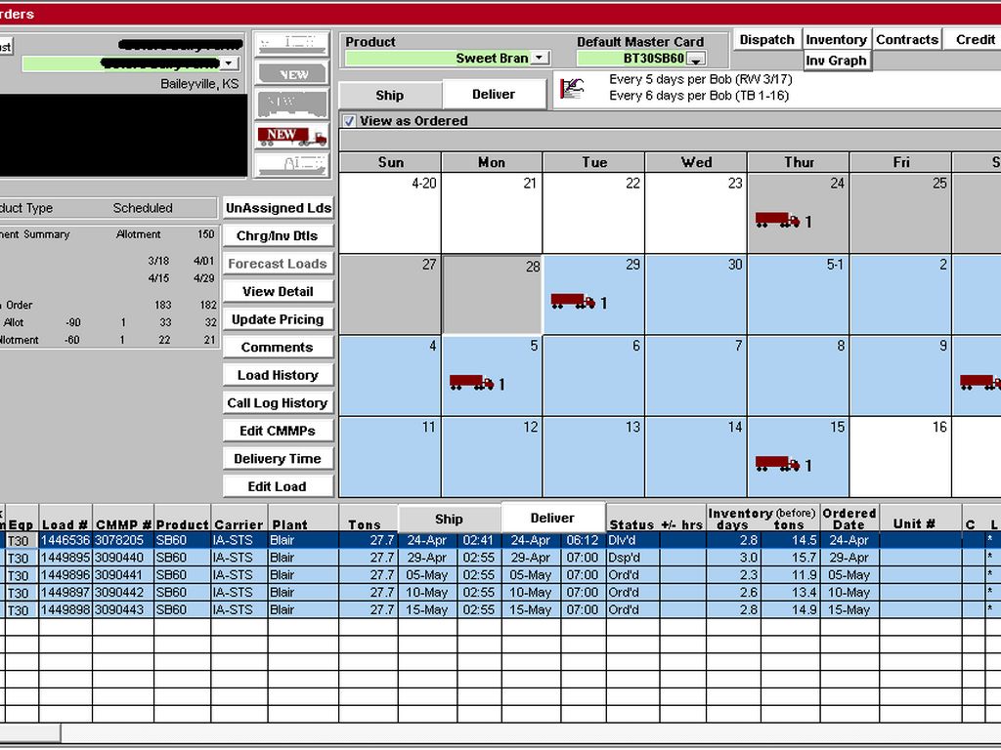This screenshot has width=1001, height=750.
Task: Expand the customer name dropdown
Action: pyautogui.click(x=229, y=63)
